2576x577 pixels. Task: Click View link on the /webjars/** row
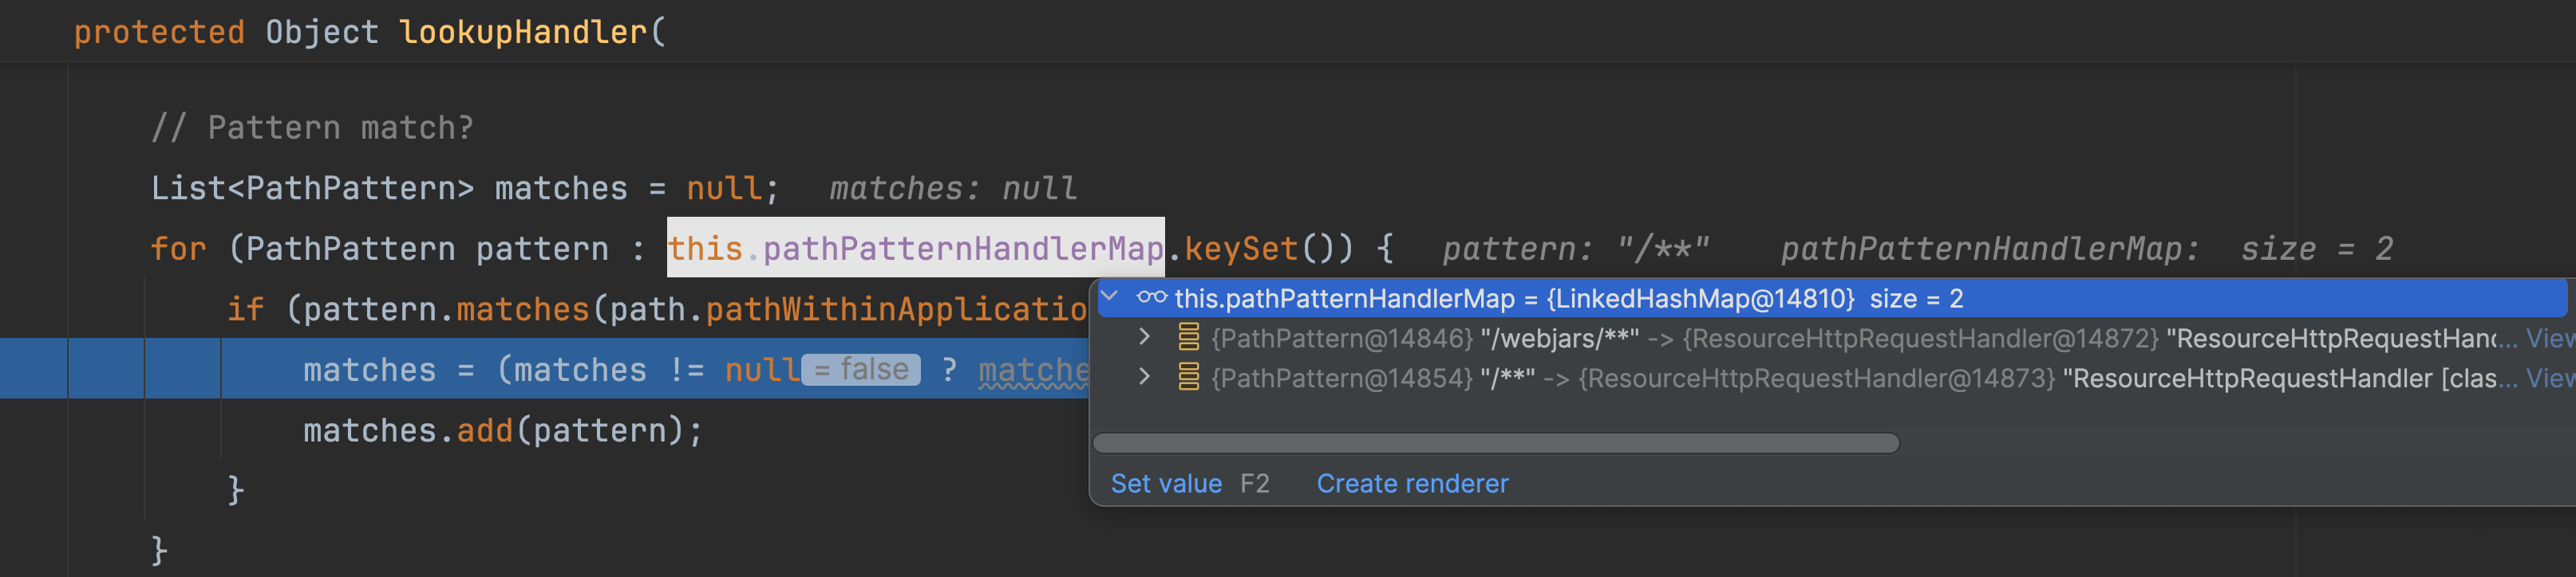pos(2550,340)
